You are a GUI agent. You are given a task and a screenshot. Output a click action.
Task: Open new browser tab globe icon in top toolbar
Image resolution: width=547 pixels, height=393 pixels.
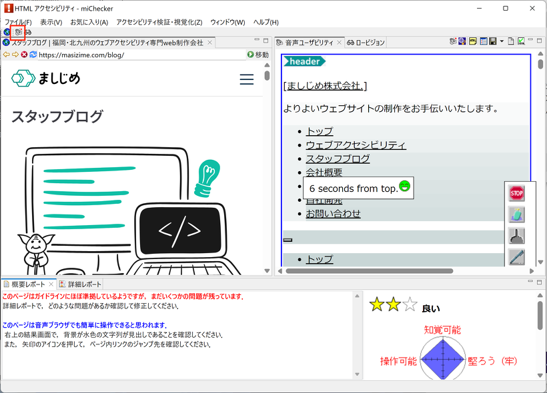pyautogui.click(x=6, y=32)
